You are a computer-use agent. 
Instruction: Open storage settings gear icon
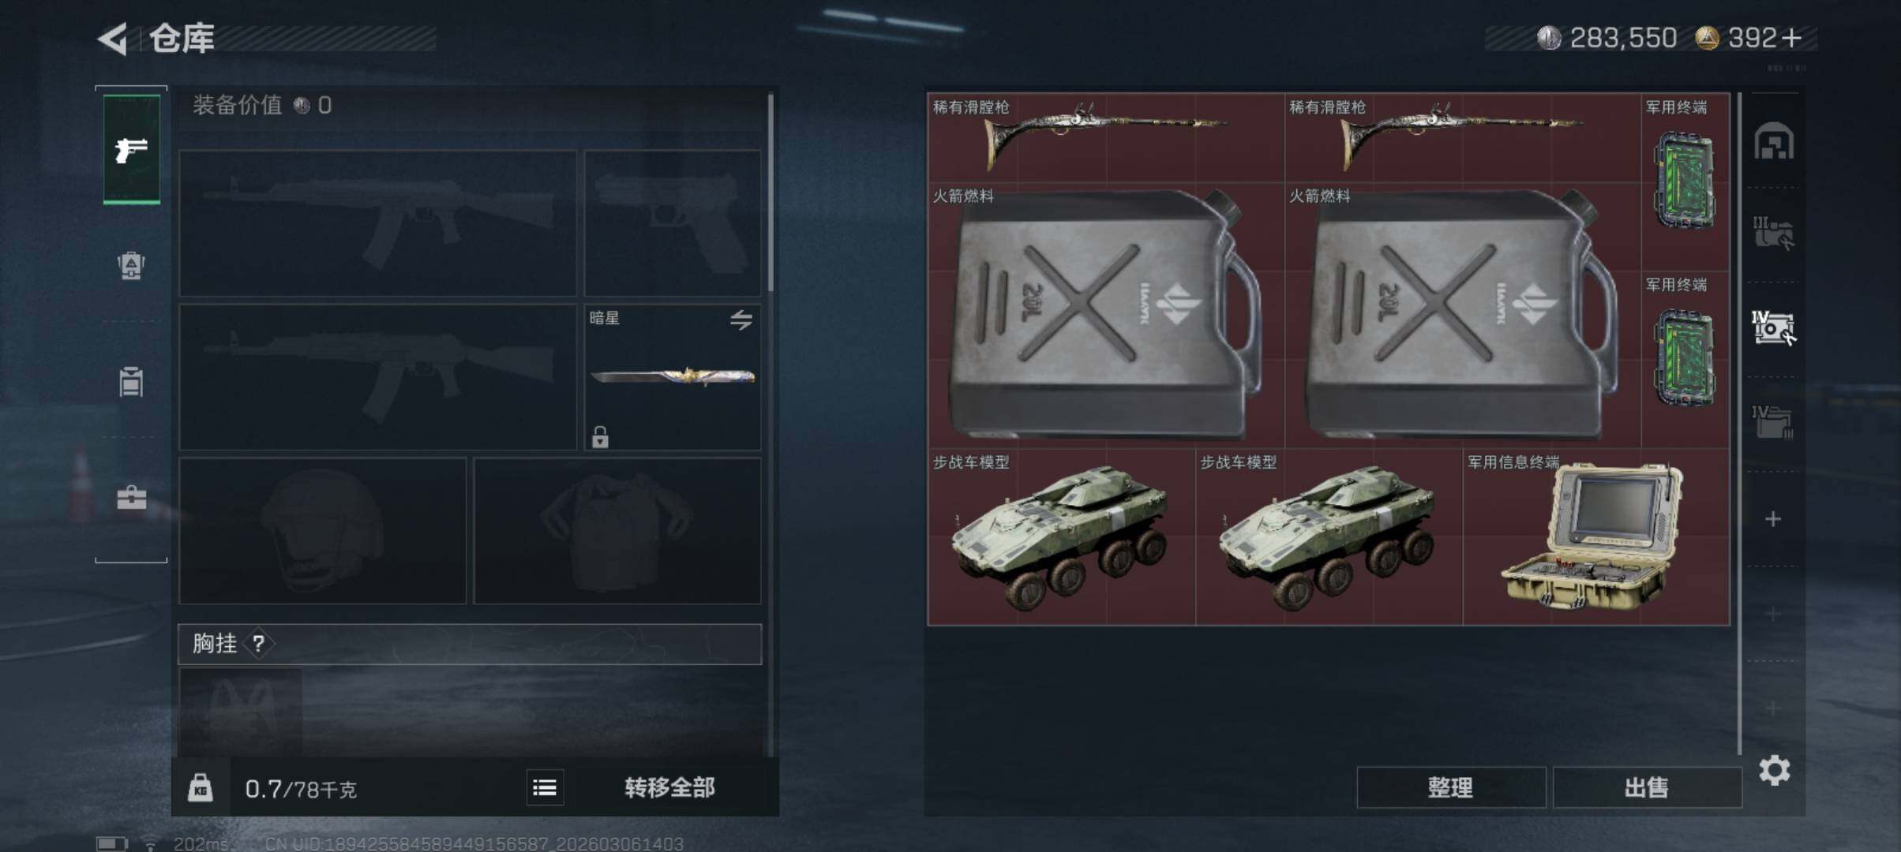[1774, 770]
